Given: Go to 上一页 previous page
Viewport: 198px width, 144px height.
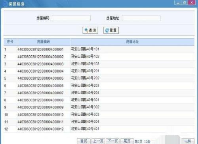Looking at the screenshot, I should click(98, 141).
